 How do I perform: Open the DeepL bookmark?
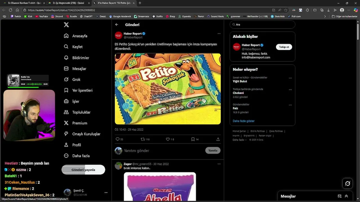(101, 17)
